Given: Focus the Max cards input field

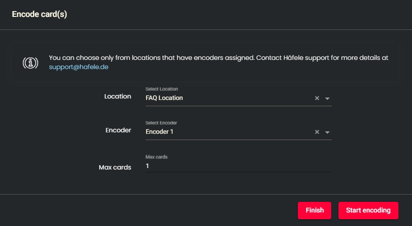Looking at the screenshot, I should (238, 166).
